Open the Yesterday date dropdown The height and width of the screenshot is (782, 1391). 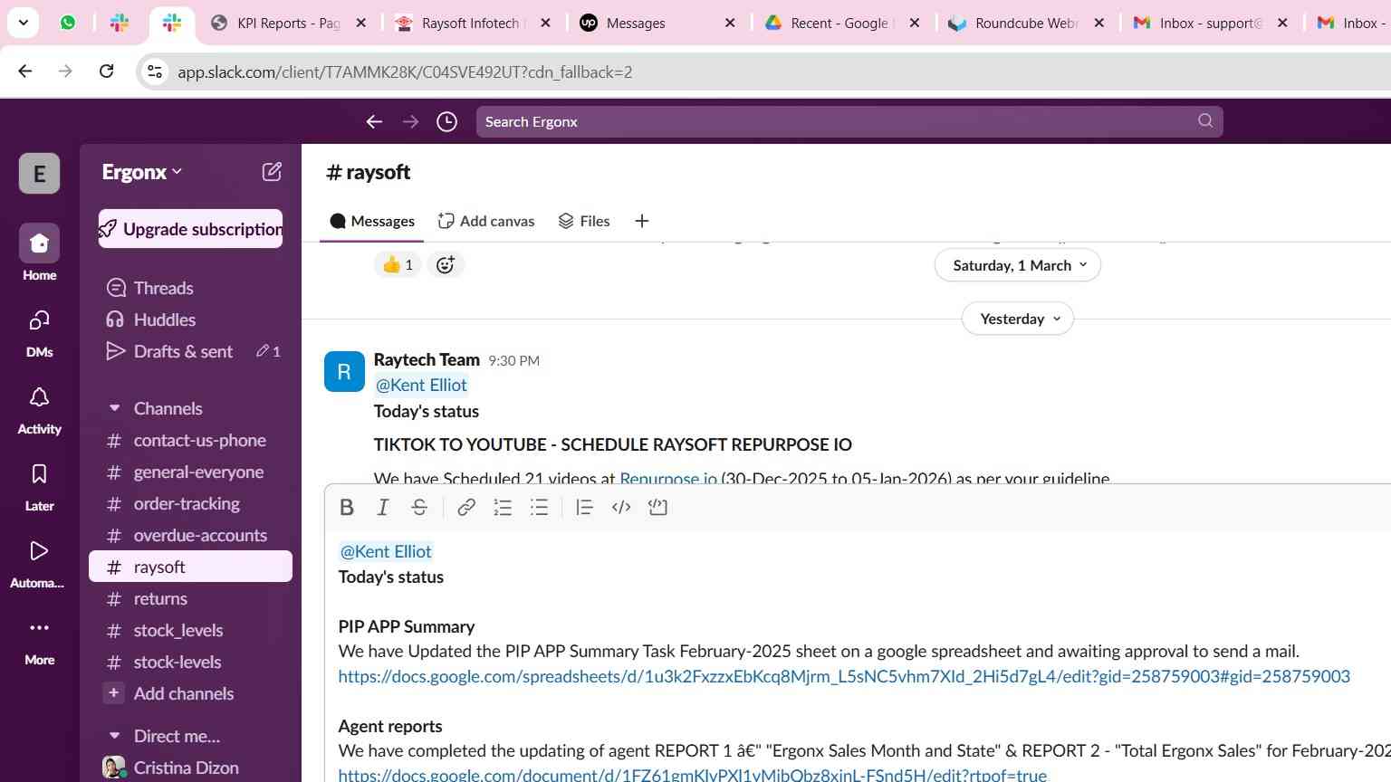pos(1018,319)
